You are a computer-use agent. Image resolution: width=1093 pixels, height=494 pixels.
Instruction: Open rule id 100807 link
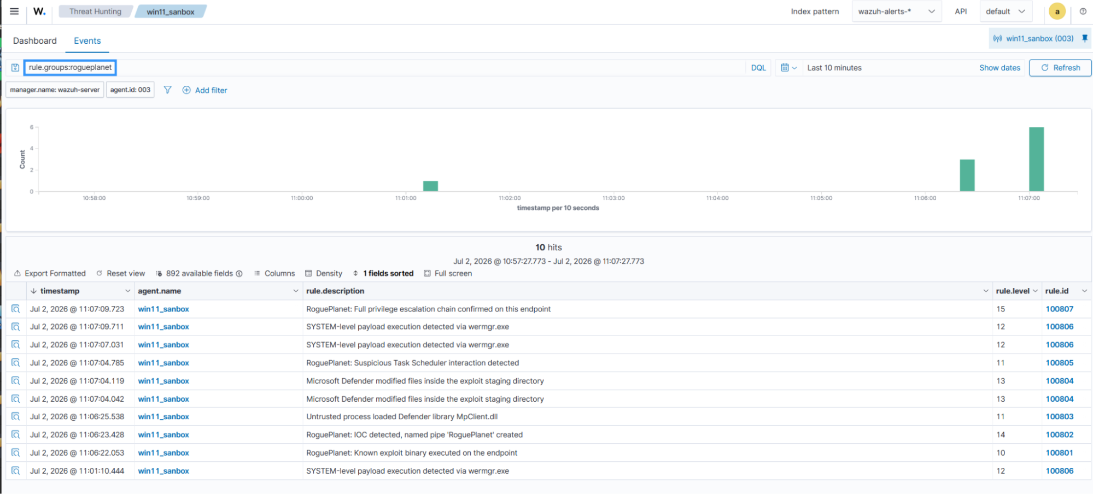1060,309
